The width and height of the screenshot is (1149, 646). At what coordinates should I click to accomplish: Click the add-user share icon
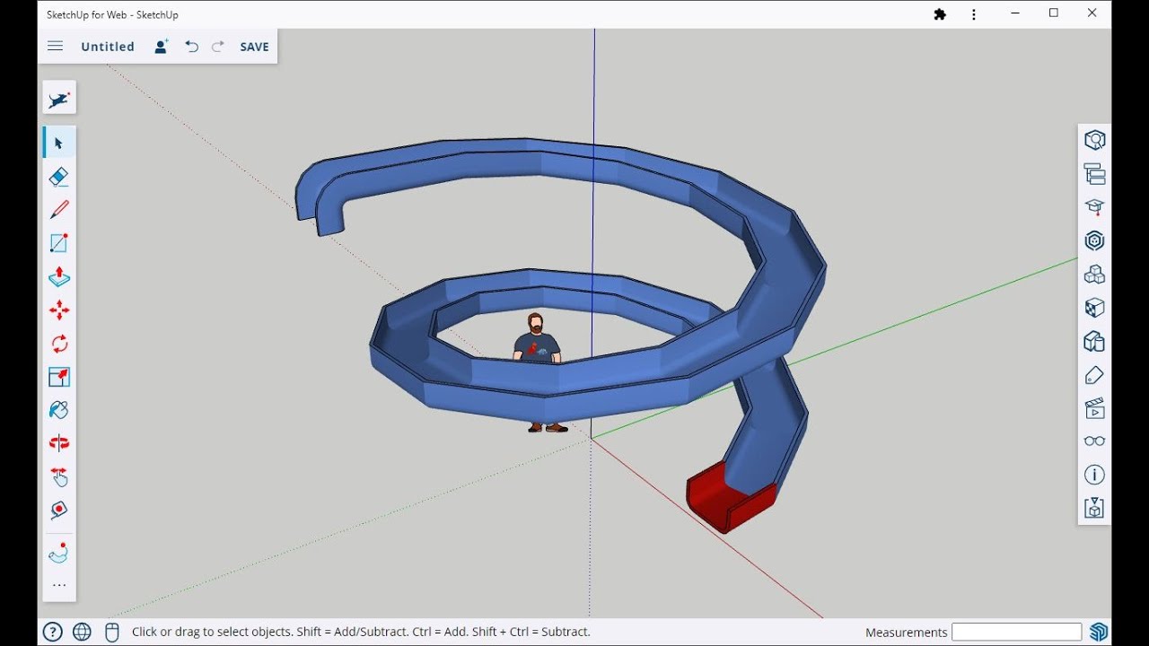coord(162,47)
